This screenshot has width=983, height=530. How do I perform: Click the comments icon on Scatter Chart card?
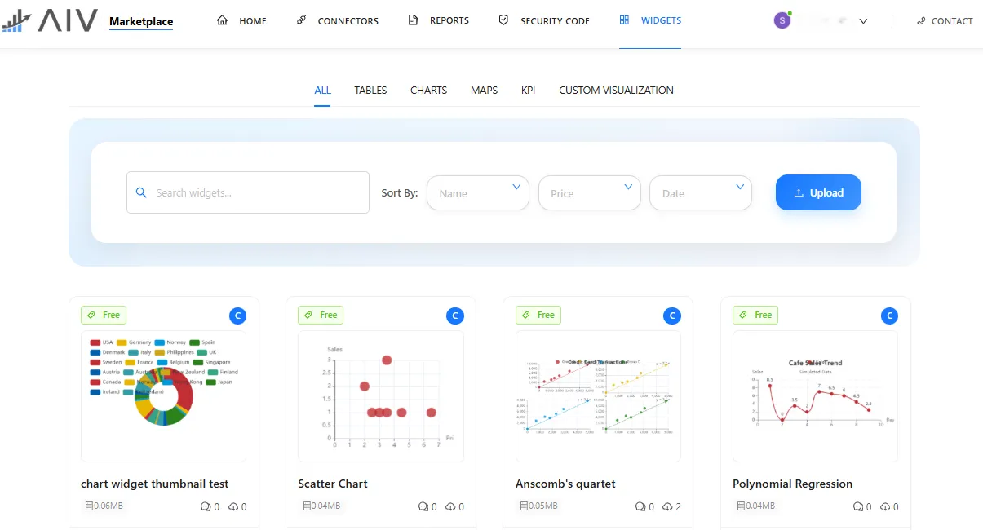coord(423,507)
